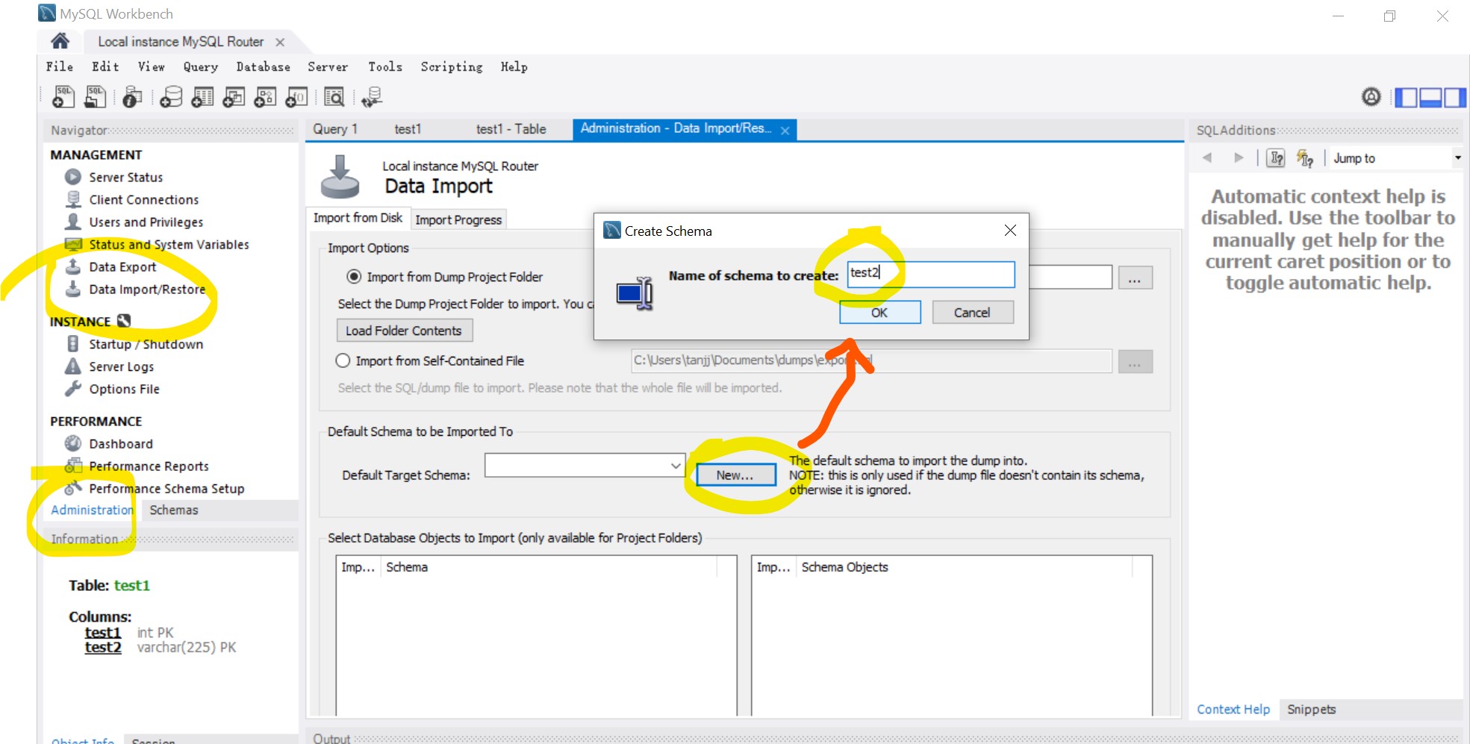1470x744 pixels.
Task: Toggle right SQL Additions panel visibility
Action: 1454,97
